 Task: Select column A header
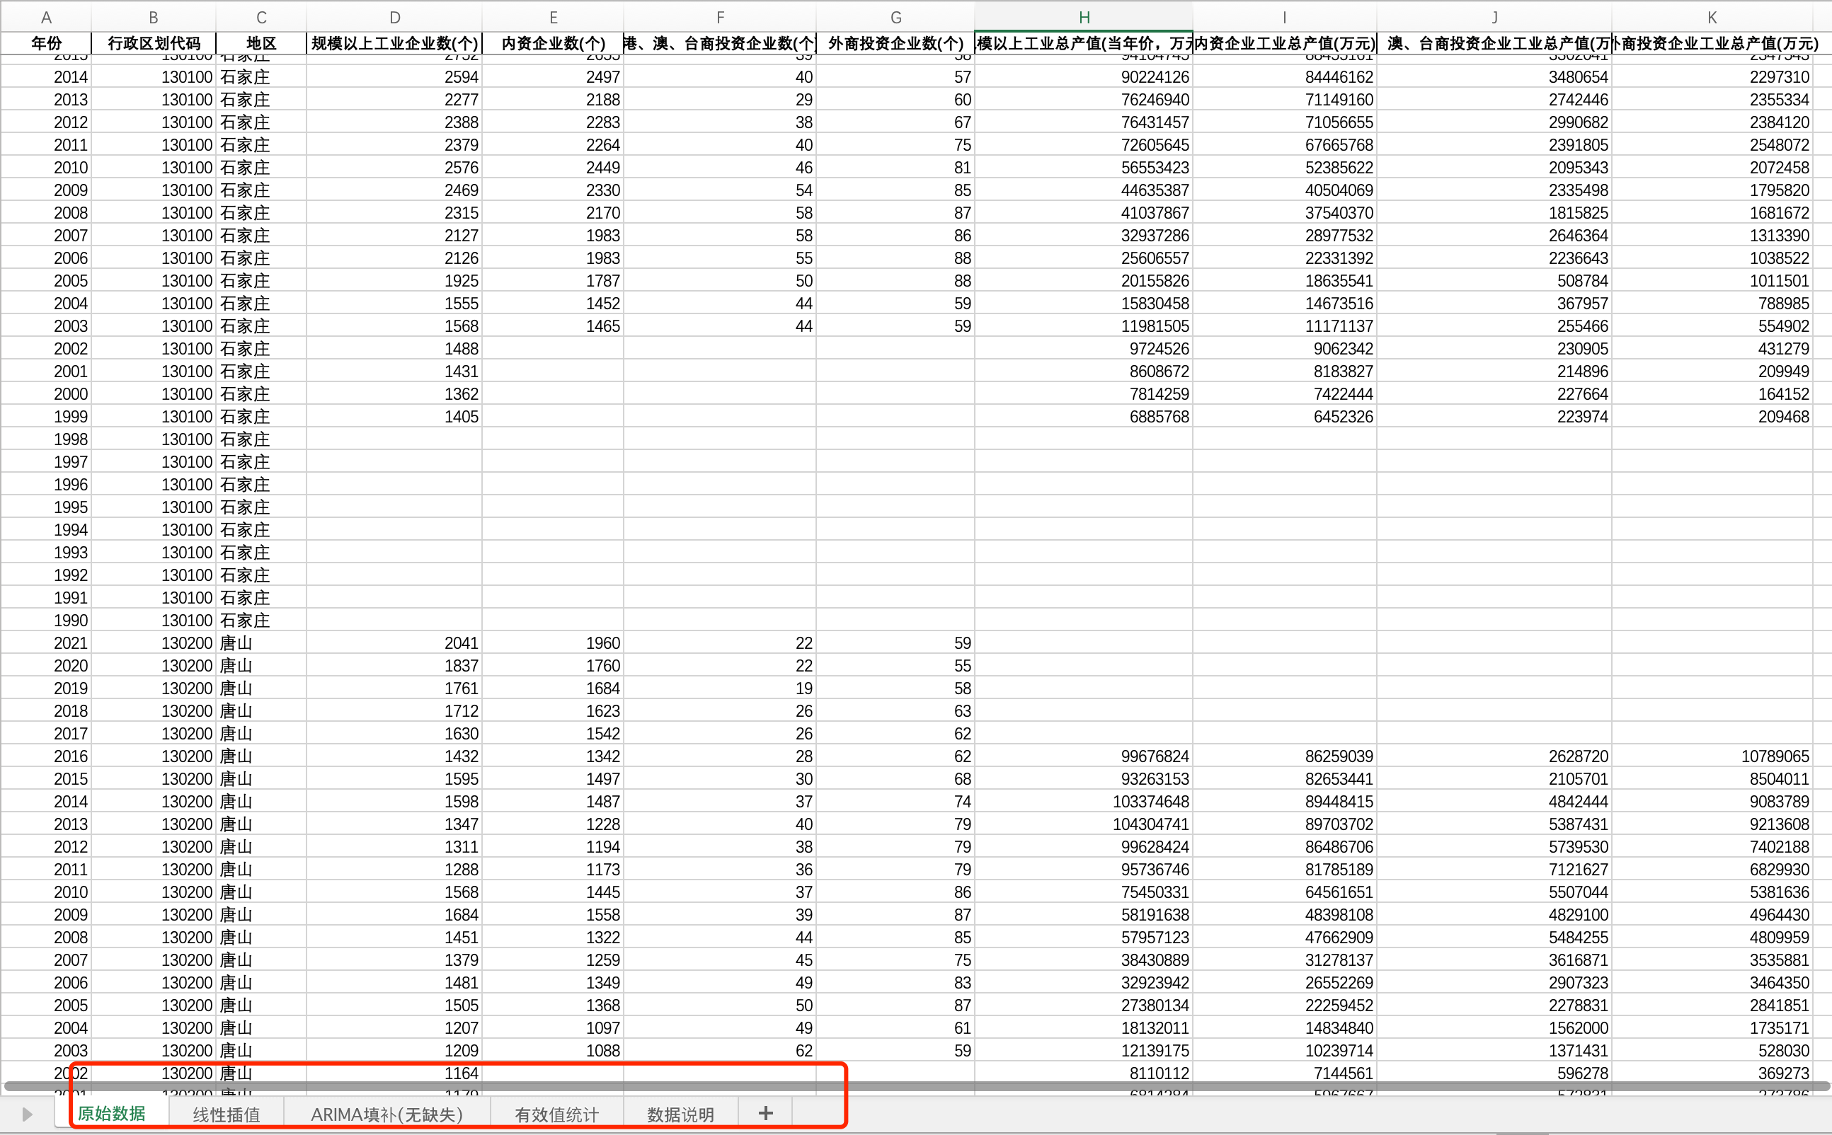coord(46,17)
